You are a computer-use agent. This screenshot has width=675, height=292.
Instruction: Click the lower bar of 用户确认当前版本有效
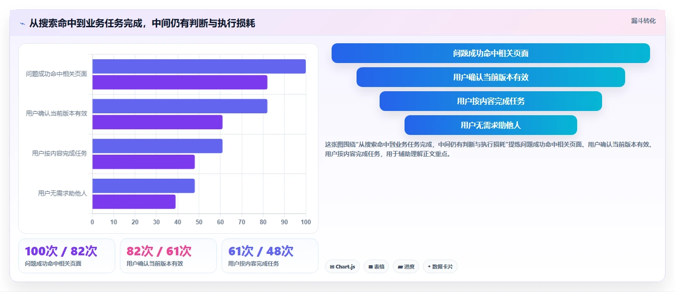157,122
